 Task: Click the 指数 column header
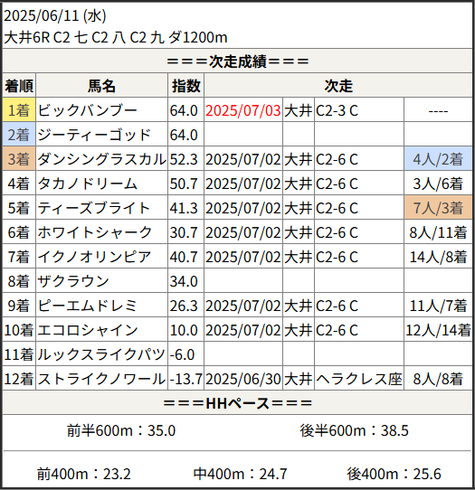(x=185, y=86)
